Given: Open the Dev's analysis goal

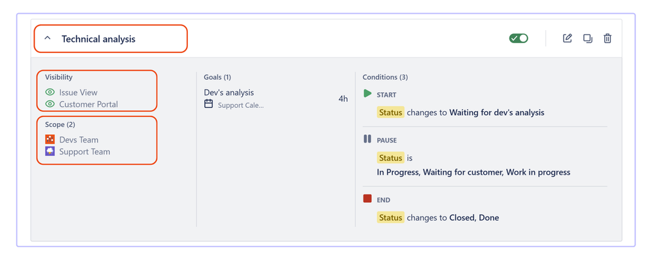Looking at the screenshot, I should coord(228,92).
